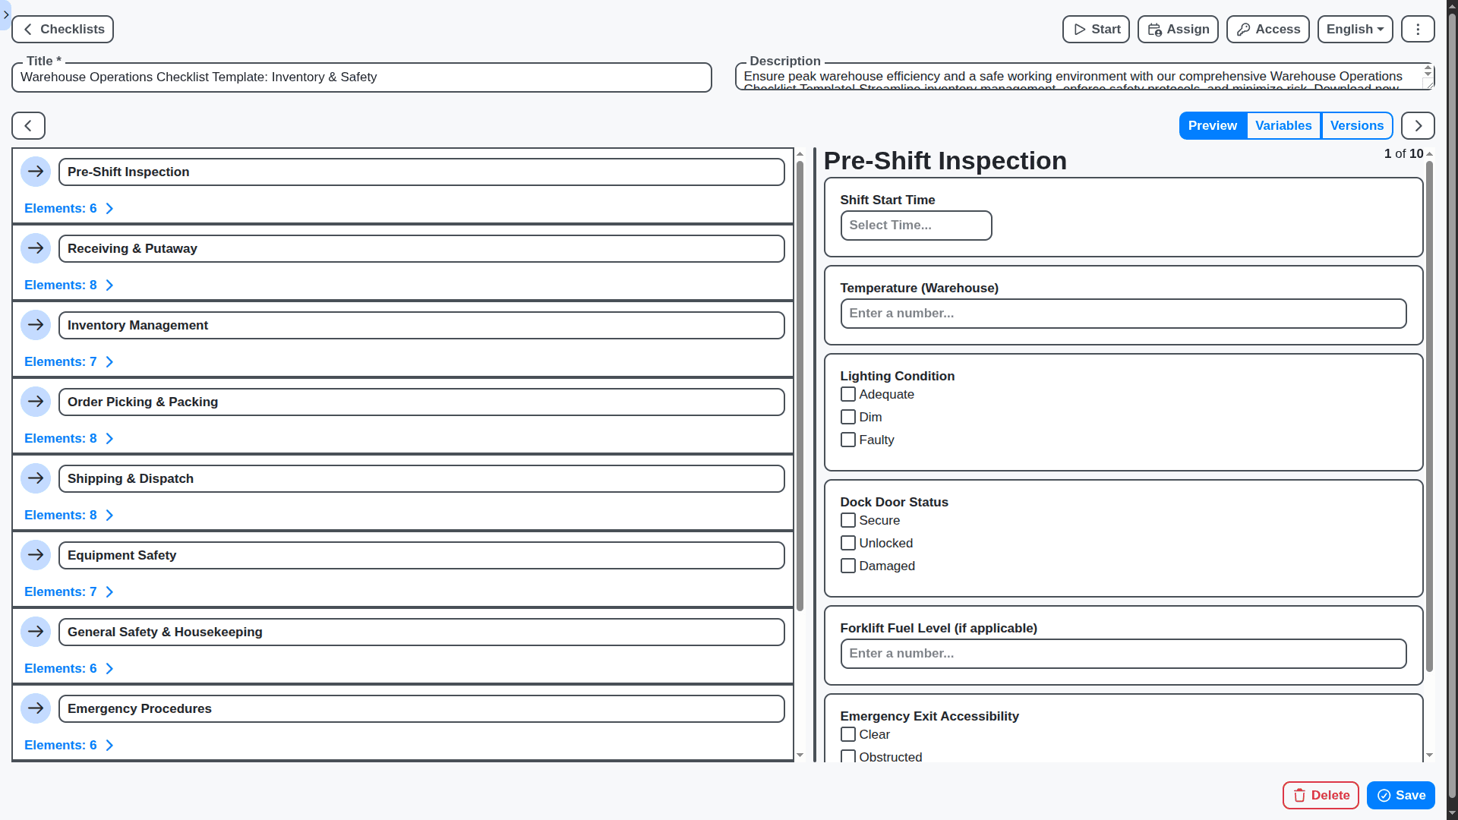
Task: Open the Assign dialog
Action: (1177, 29)
